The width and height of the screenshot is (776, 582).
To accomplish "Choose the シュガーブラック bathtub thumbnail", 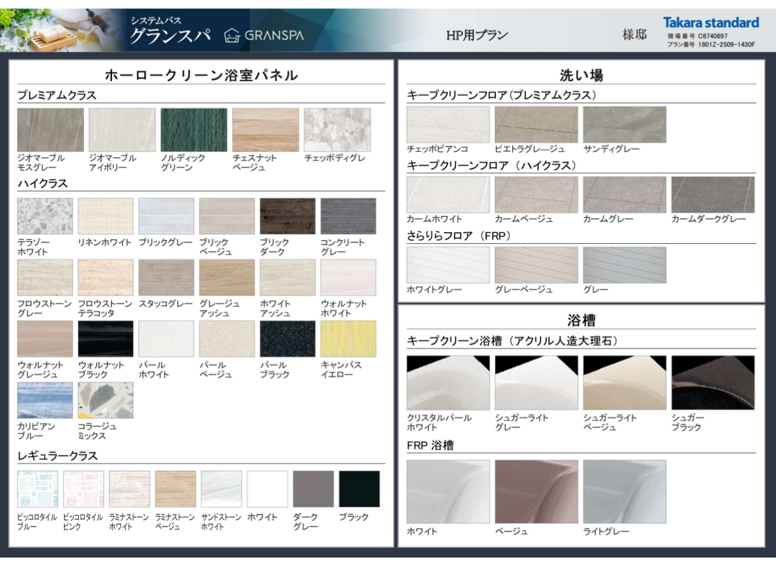I will coord(712,382).
